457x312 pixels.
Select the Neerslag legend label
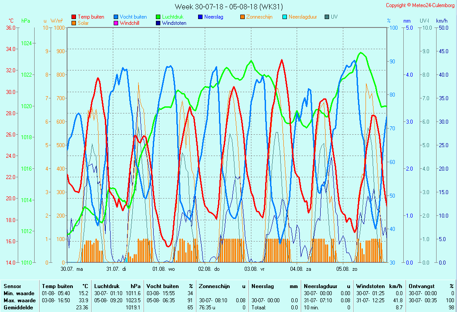[214, 17]
